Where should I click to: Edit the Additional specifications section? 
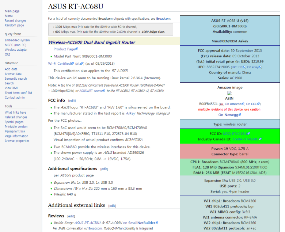coord(104,169)
